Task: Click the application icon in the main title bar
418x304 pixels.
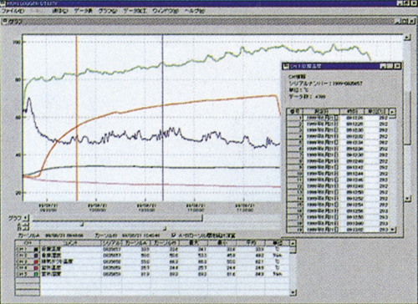Action: (x=3, y=3)
